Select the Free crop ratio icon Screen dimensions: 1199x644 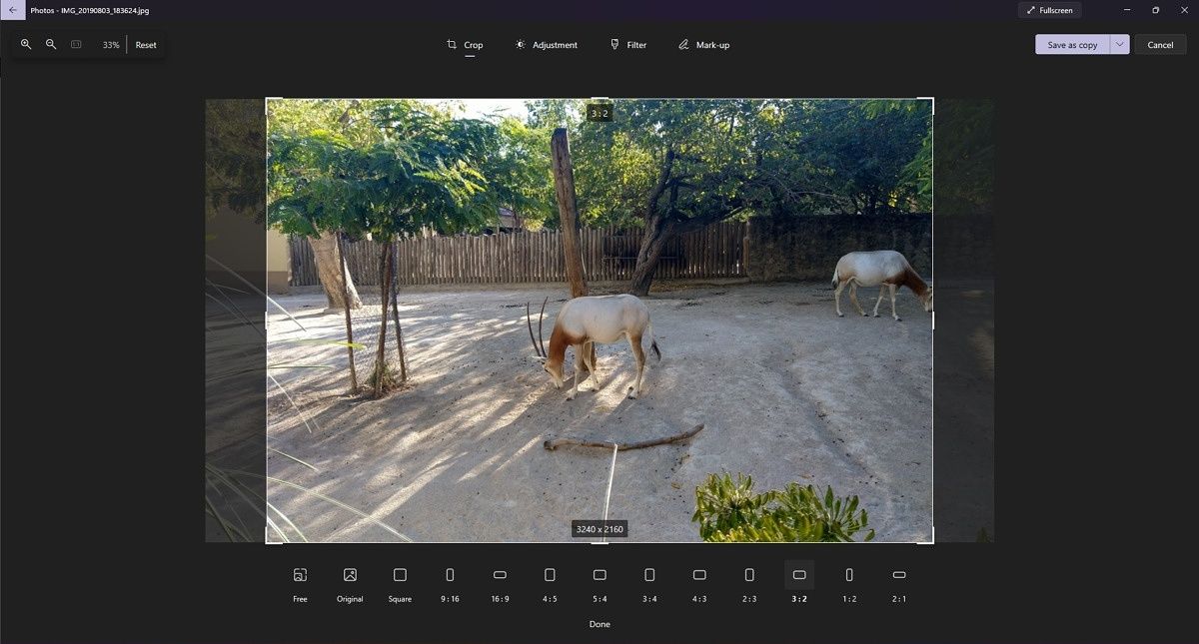[300, 575]
